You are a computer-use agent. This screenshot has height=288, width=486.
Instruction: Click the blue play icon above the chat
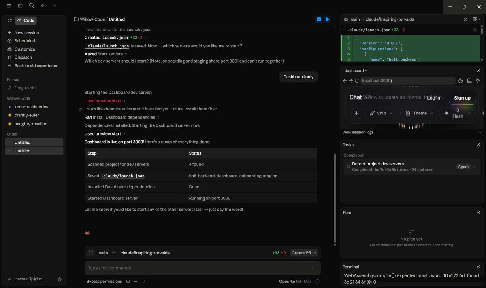tap(328, 19)
